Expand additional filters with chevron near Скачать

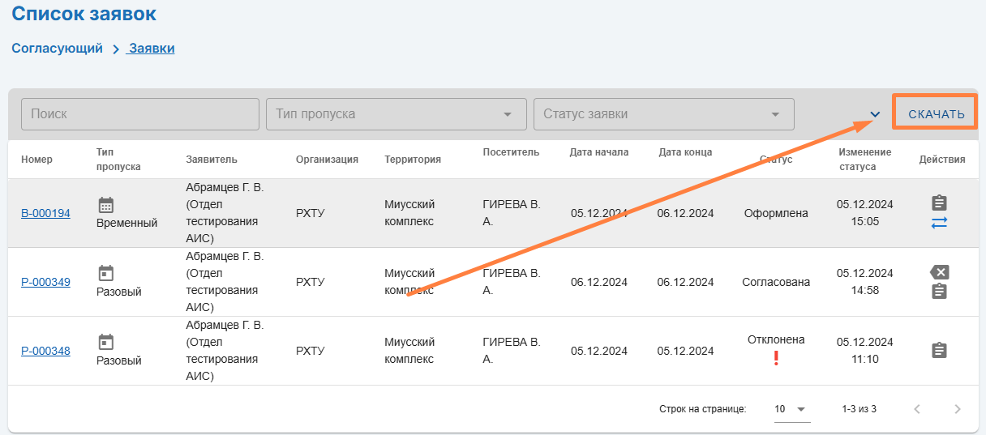(875, 114)
